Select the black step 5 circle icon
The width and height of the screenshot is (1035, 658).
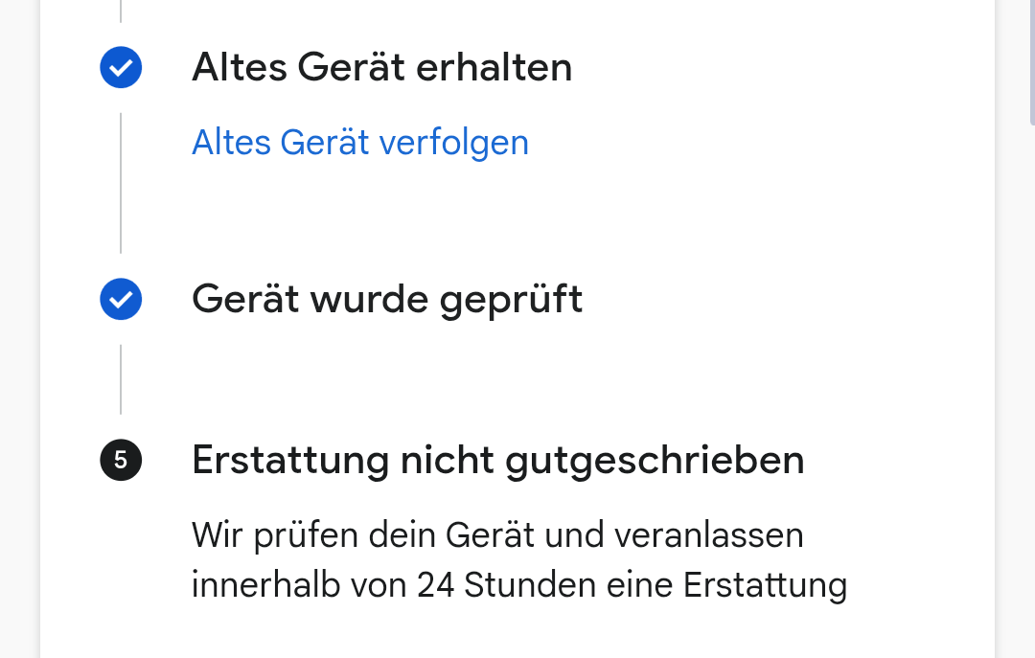click(121, 460)
